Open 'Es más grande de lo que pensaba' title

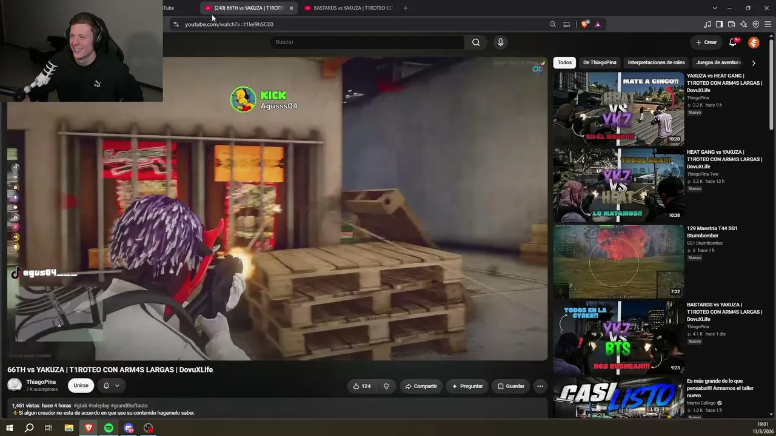721,388
